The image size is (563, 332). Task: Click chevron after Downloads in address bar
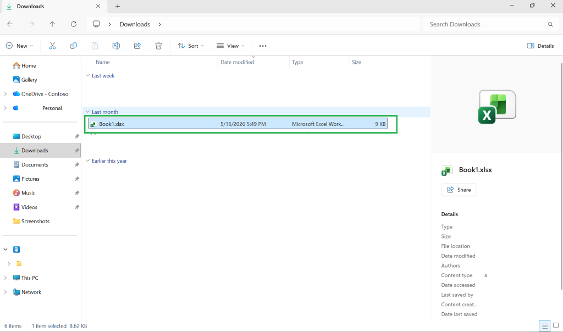point(160,24)
